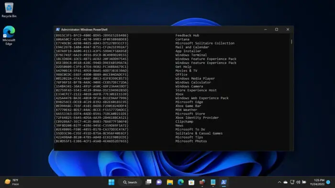Screen dimensions: 335x188
Task: Minimize the PowerShell window
Action: tap(266, 30)
